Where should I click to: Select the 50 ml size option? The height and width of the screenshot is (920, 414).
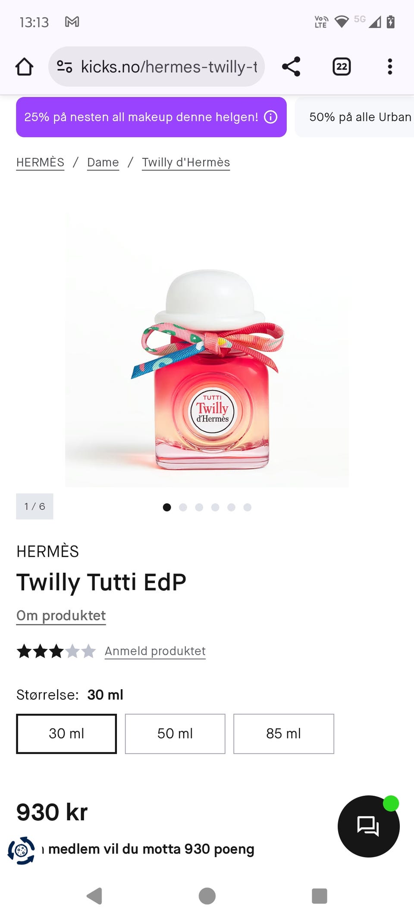[175, 734]
